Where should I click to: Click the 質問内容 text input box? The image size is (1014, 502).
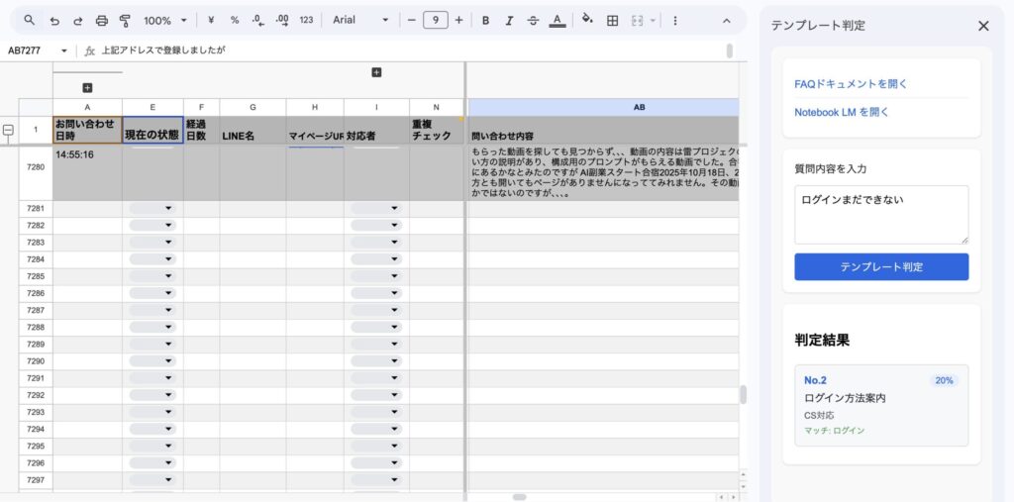[x=880, y=214]
